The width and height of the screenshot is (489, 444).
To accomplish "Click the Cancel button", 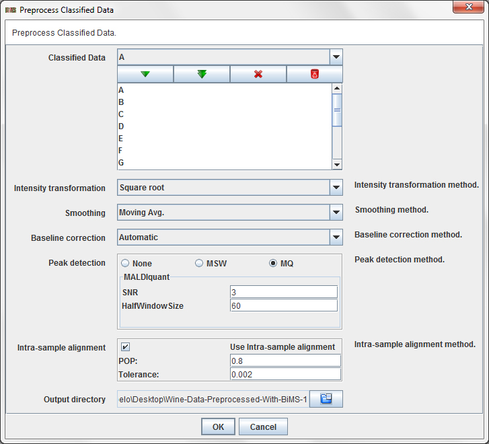I will tap(263, 427).
